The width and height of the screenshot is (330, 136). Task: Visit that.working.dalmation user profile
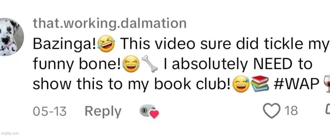click(x=110, y=23)
